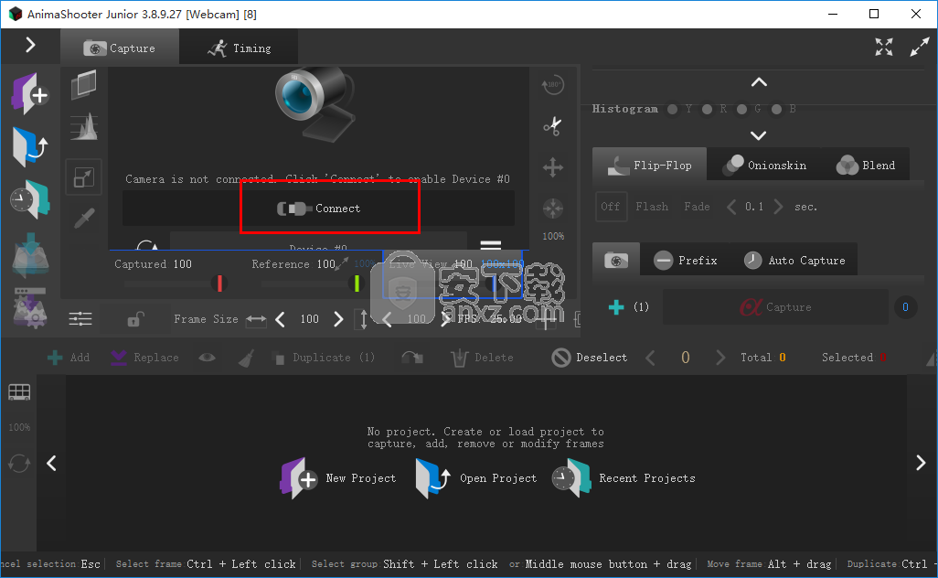Click the collapse-all fullscreen icon
Image resolution: width=938 pixels, height=578 pixels.
(883, 47)
